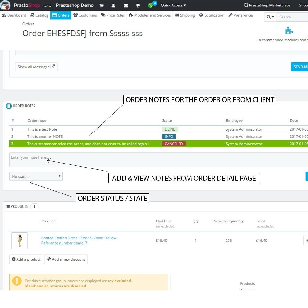Screen dimensions: 308x308
Task: Click the trophy icon in top bar
Action: 138,6
